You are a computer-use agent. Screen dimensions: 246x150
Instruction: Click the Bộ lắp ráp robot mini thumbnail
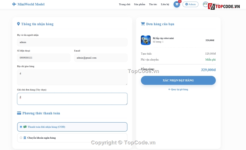pyautogui.click(x=146, y=40)
